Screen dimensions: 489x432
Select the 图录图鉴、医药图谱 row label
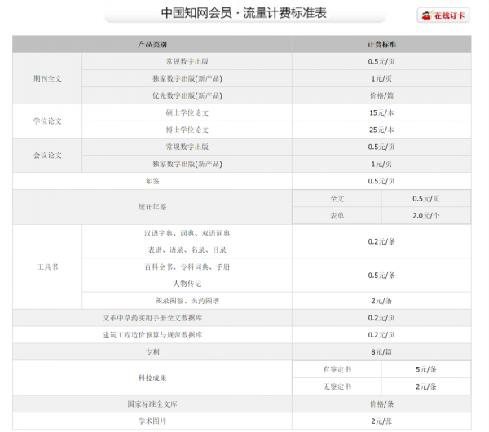[187, 301]
